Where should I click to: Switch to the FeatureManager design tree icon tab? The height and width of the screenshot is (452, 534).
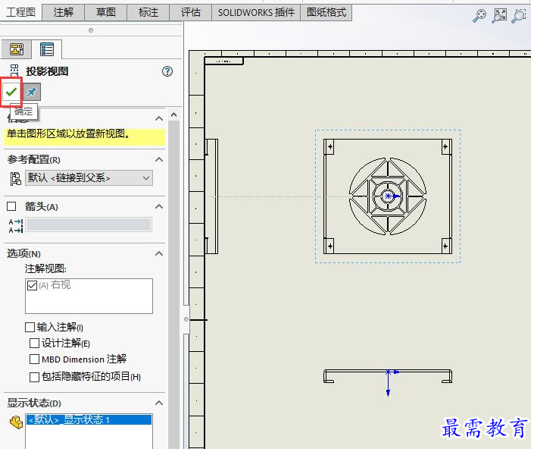coord(17,49)
